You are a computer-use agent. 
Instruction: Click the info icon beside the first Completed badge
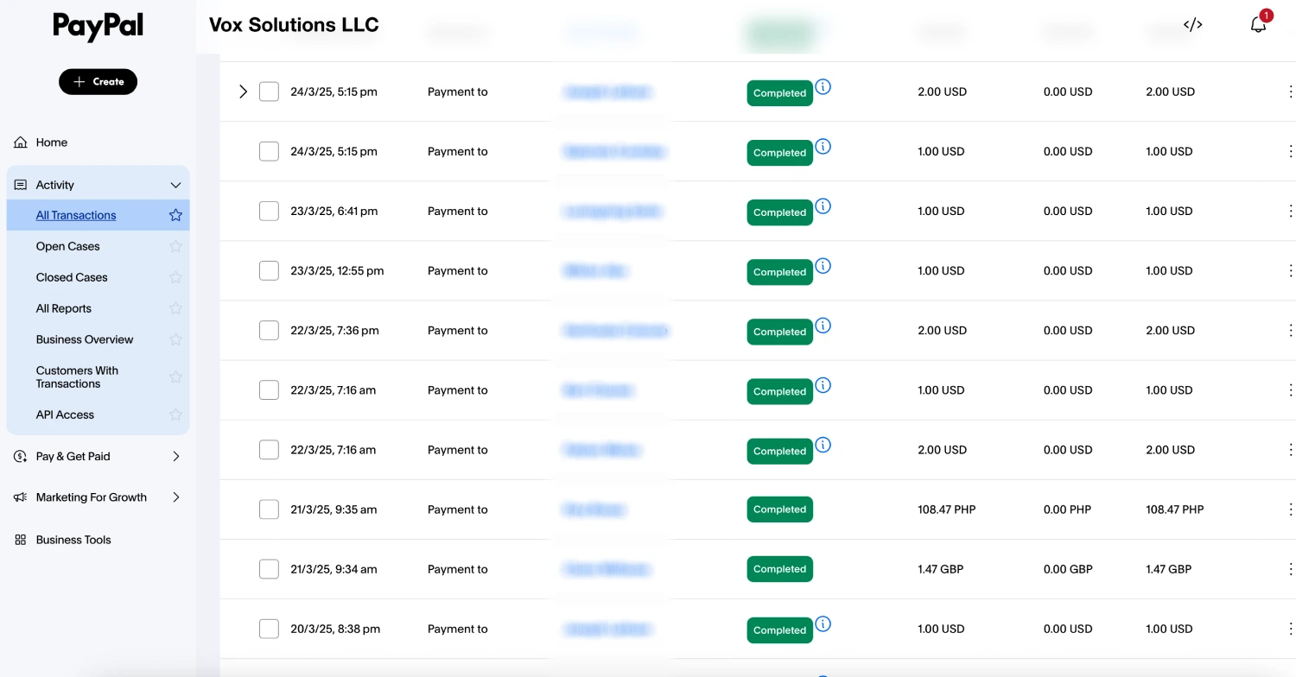pyautogui.click(x=823, y=87)
